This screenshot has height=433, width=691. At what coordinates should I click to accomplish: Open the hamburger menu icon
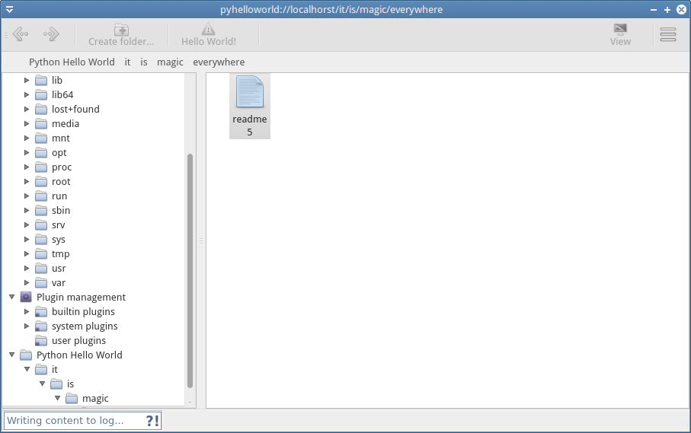tap(668, 34)
